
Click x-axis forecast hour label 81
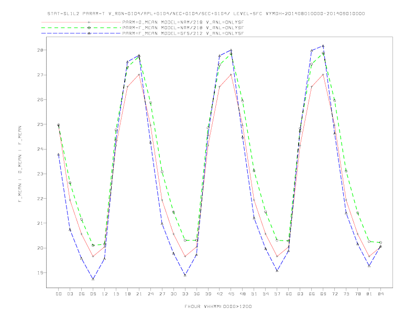369,294
